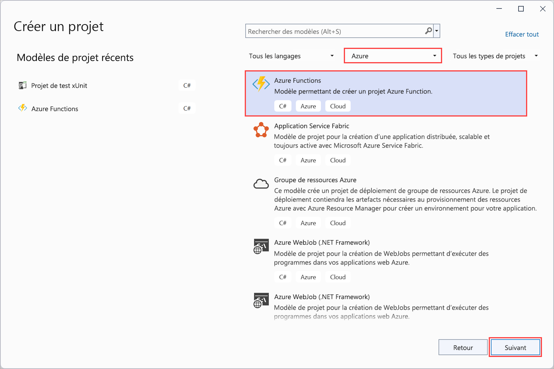Viewport: 554px width, 369px height.
Task: Click the Retour button
Action: 463,348
